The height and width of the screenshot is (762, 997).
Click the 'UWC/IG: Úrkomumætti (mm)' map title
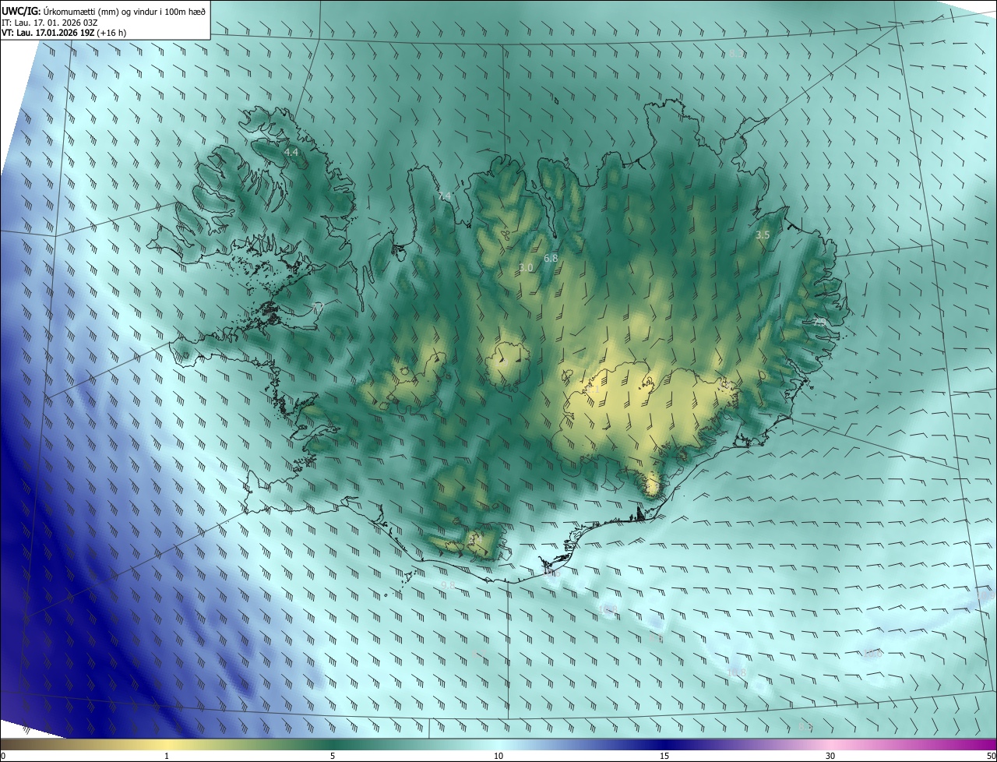[x=104, y=10]
